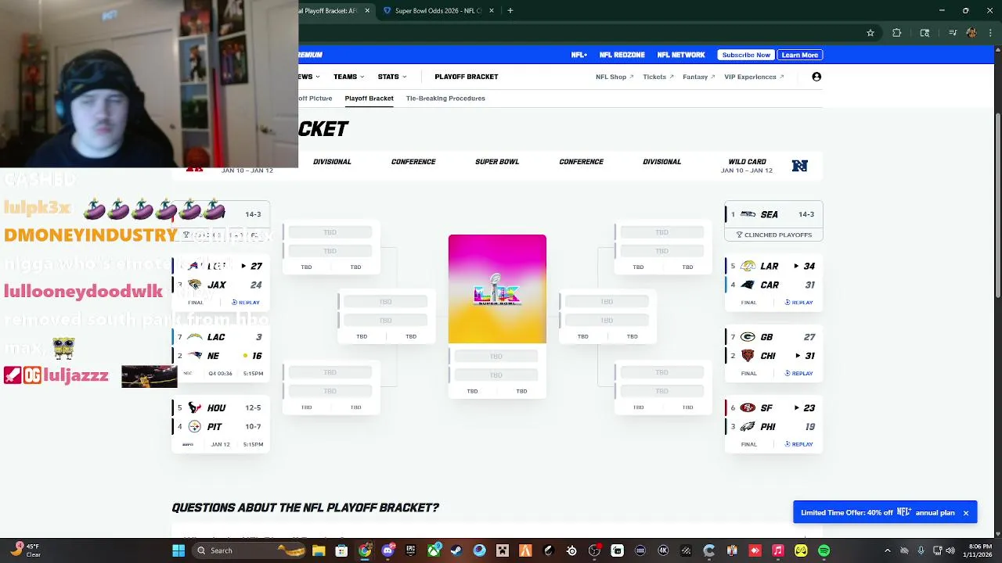Click the HOU vs PIT Jan 12 game time
The height and width of the screenshot is (563, 1002).
253,444
